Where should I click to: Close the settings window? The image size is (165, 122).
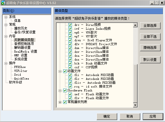pos(162,3)
